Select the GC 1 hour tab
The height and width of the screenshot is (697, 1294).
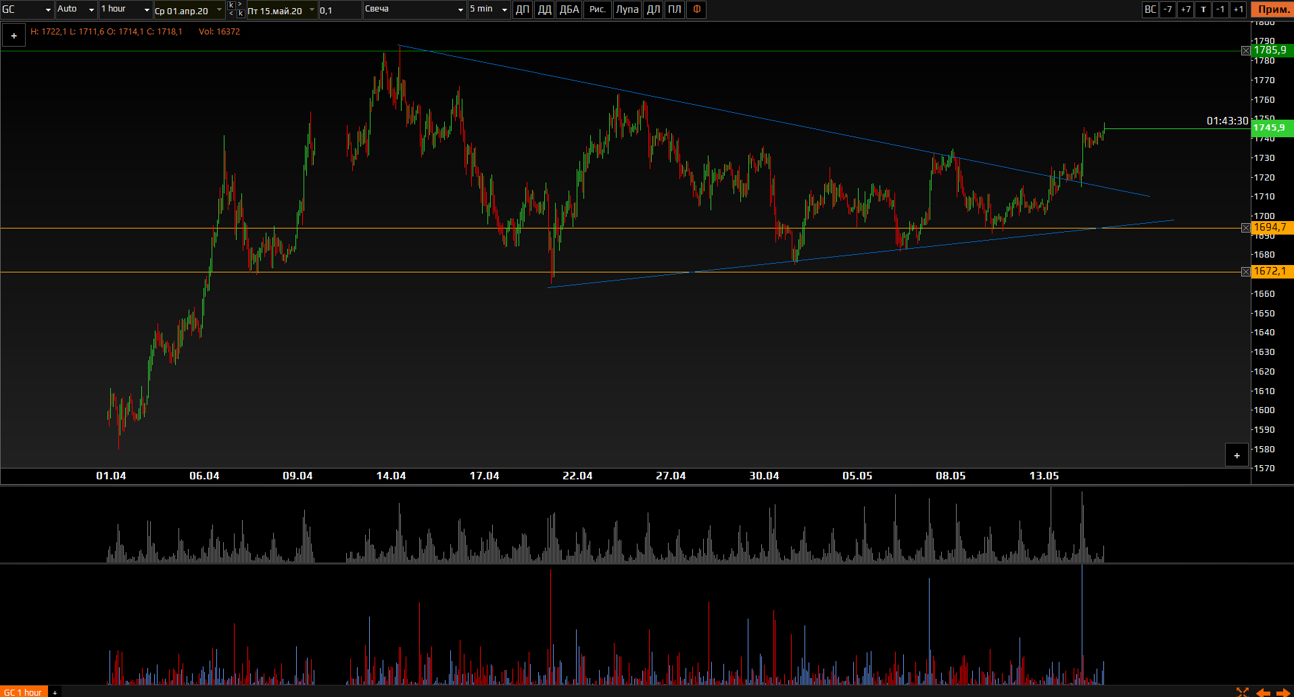[23, 692]
